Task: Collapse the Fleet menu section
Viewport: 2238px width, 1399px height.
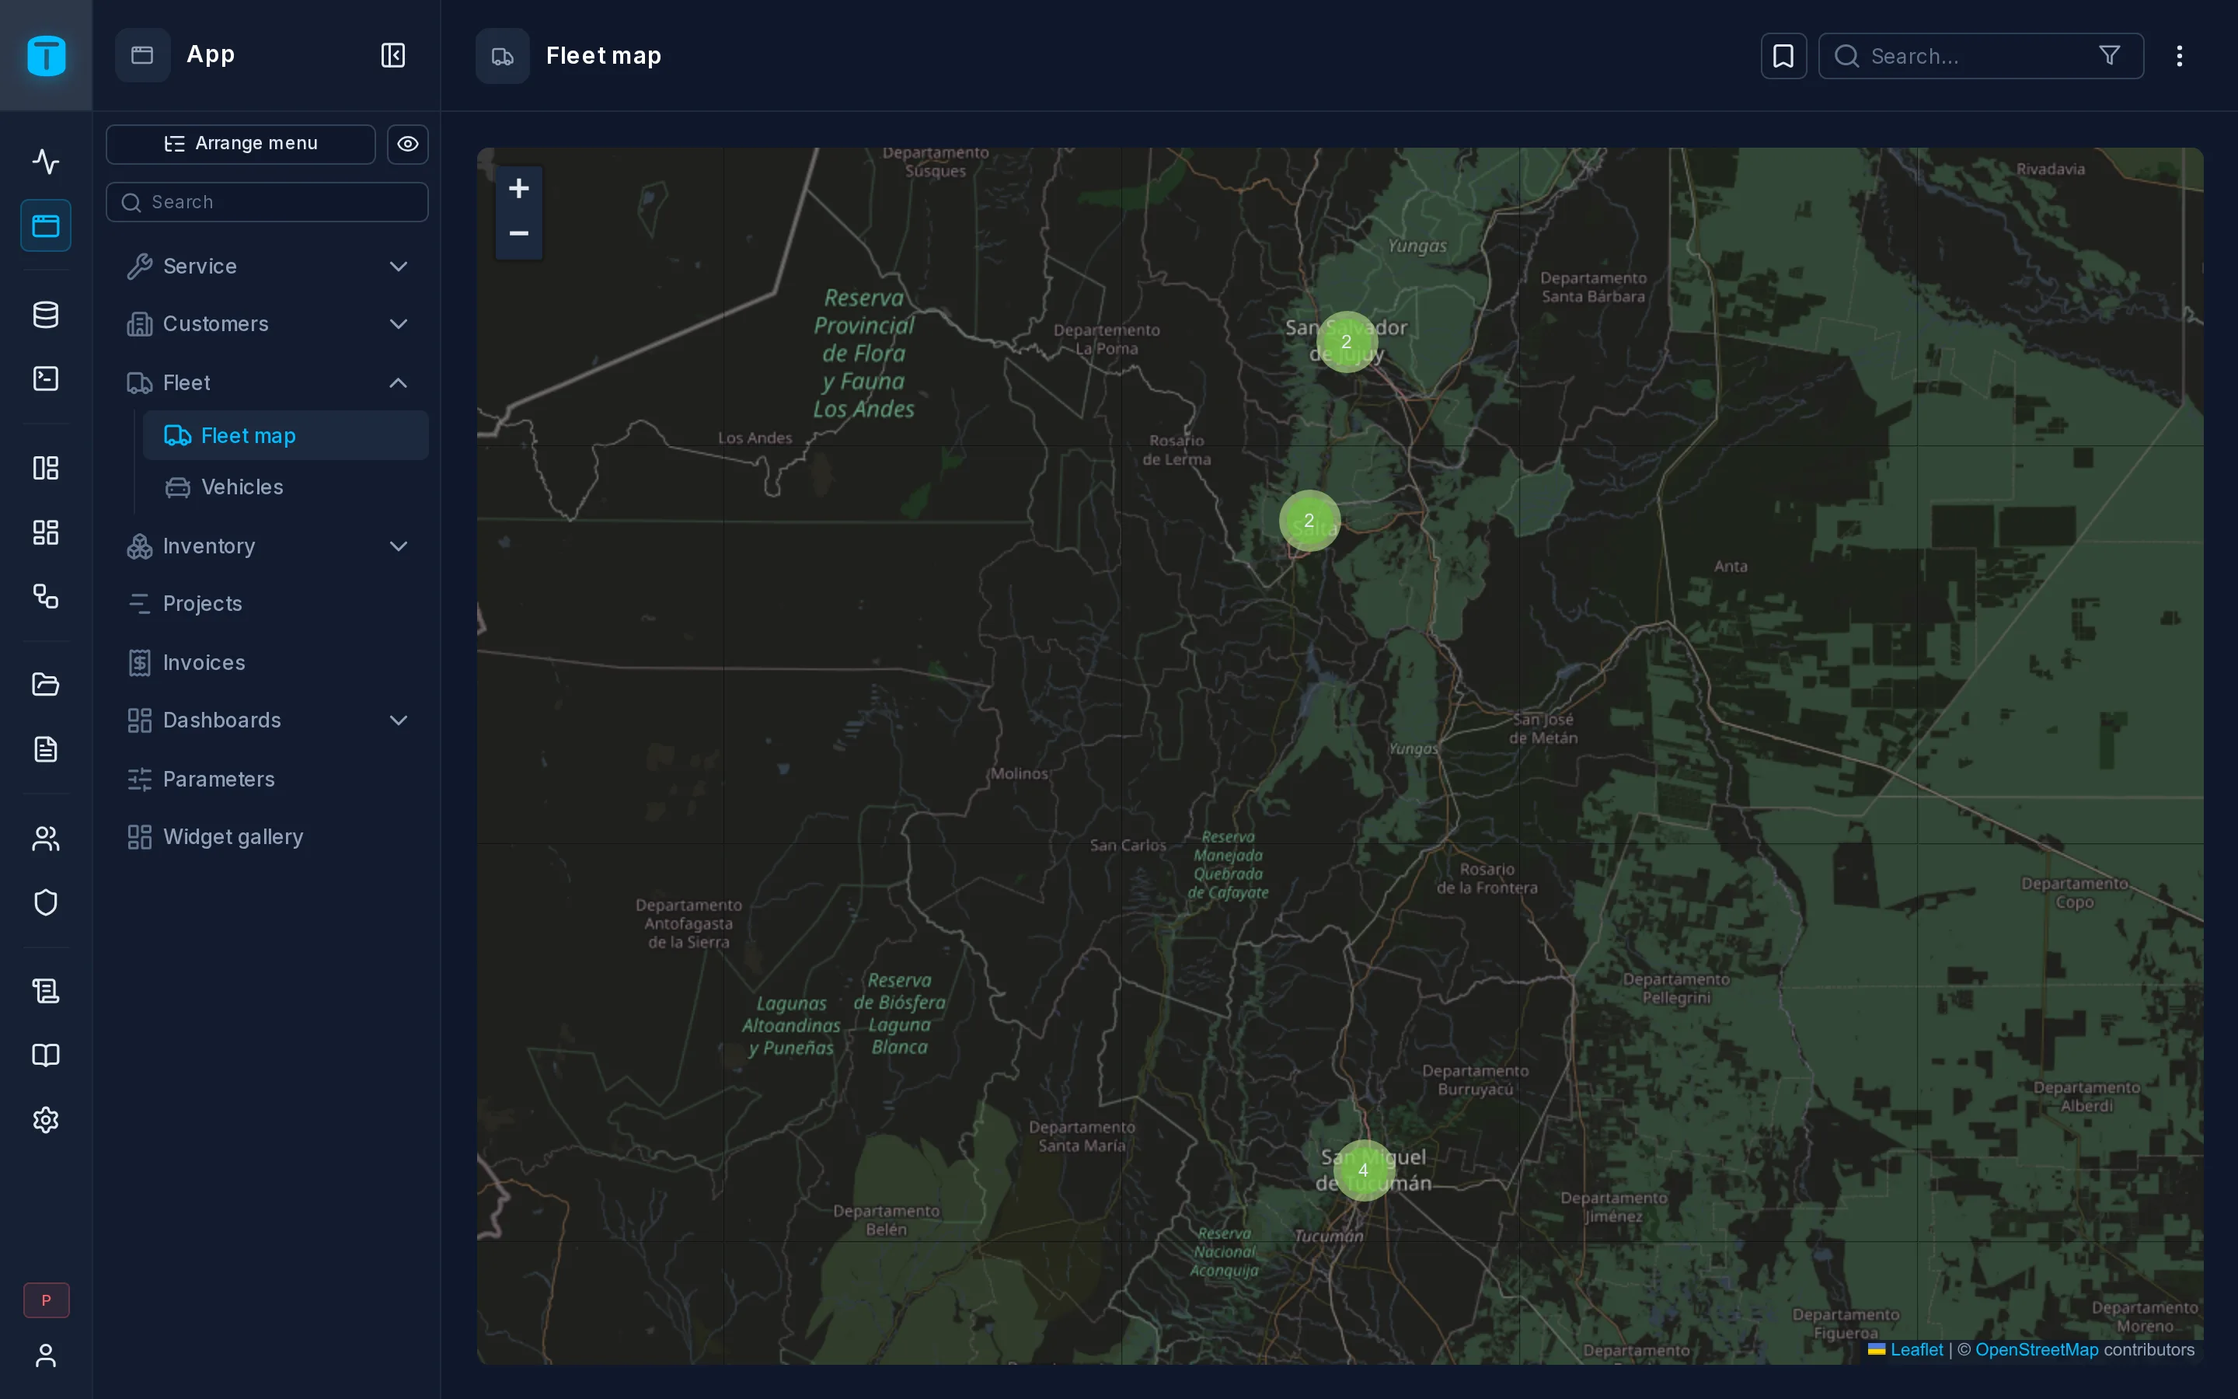Action: tap(268, 383)
